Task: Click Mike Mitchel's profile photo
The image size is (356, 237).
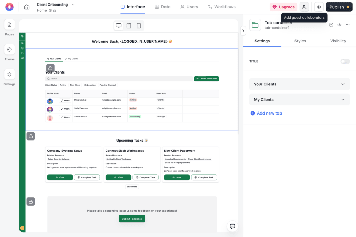Action: (50, 101)
